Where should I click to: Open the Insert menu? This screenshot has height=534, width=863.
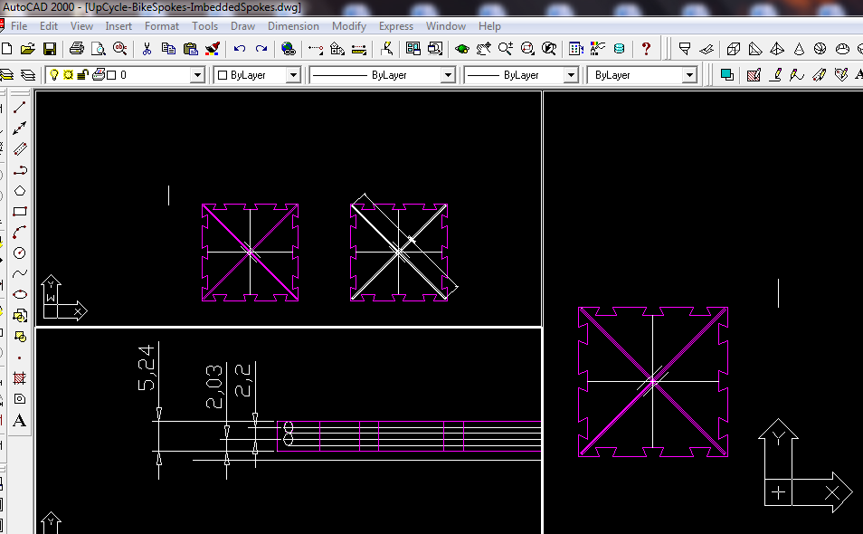pos(119,26)
